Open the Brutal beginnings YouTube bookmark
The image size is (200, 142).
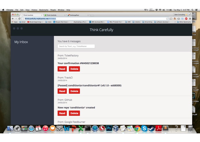[x=35, y=22]
